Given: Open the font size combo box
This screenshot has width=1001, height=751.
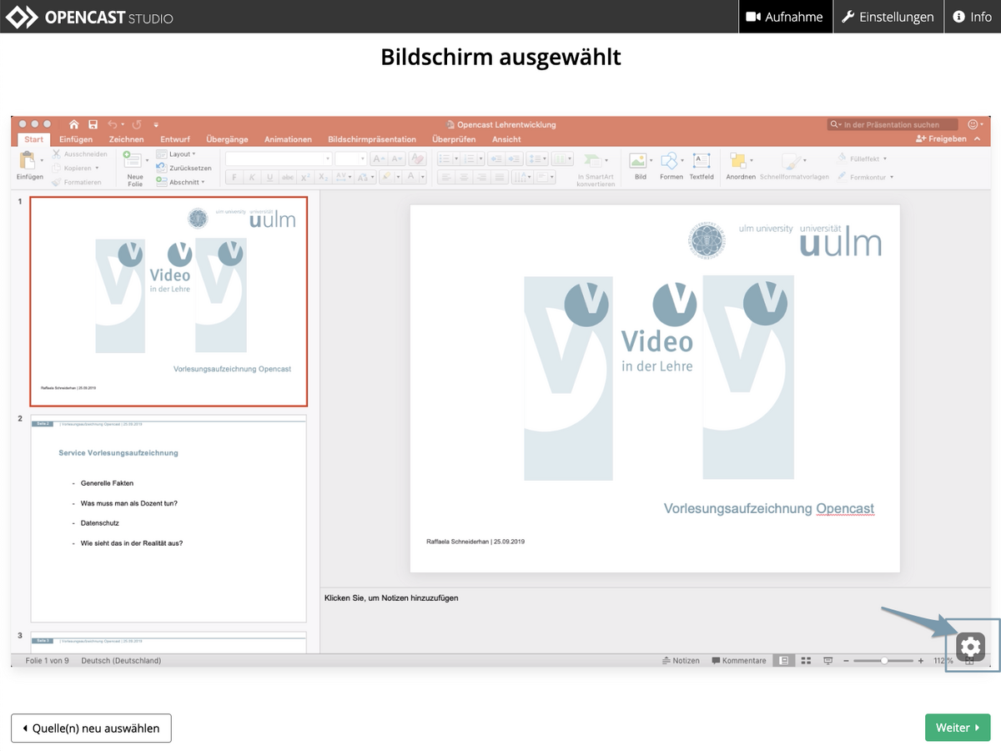Looking at the screenshot, I should tap(351, 159).
